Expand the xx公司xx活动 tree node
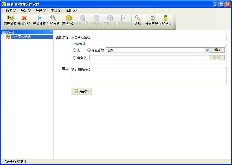This screenshot has width=232, height=165. pos(3,37)
